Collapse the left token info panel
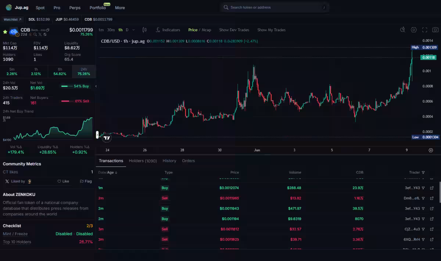441x261 pixels. tap(96, 86)
